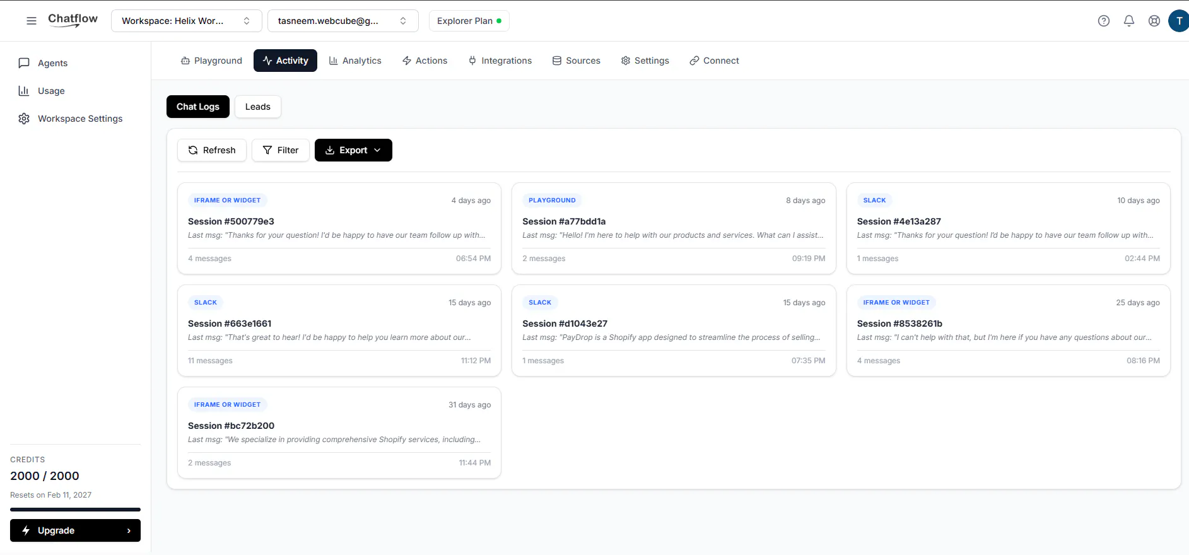Screen dimensions: 1189x555
Task: Open the Settings tab
Action: [645, 61]
